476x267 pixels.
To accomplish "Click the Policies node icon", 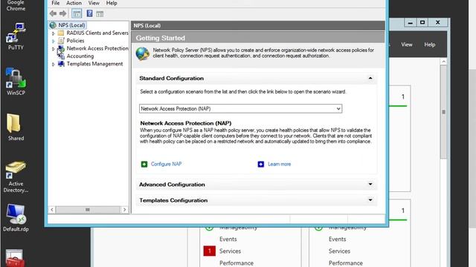I will (61, 41).
